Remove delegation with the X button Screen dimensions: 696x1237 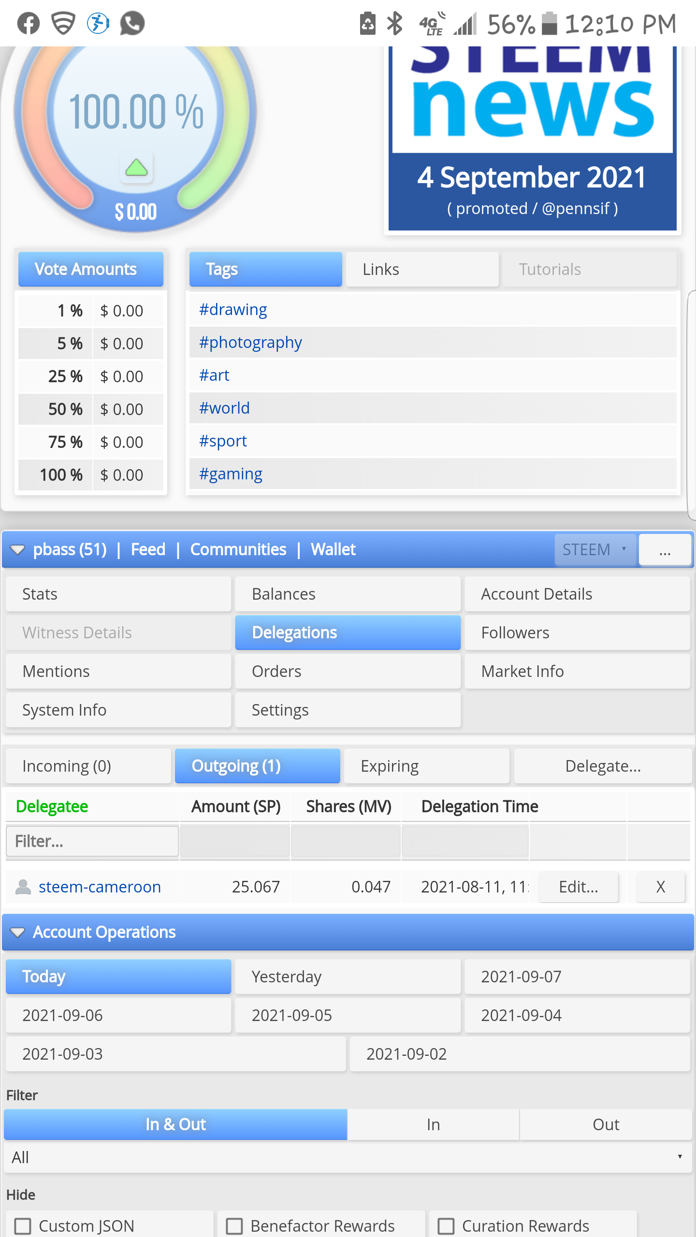661,887
